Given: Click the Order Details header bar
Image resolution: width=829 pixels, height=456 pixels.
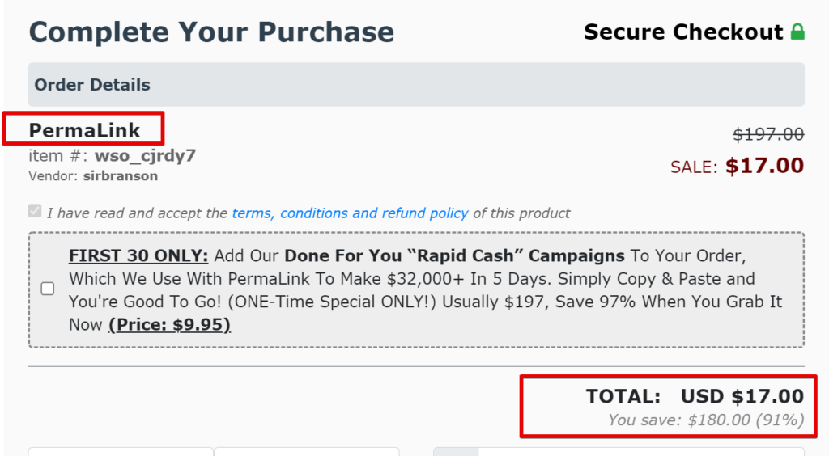Looking at the screenshot, I should pyautogui.click(x=416, y=84).
